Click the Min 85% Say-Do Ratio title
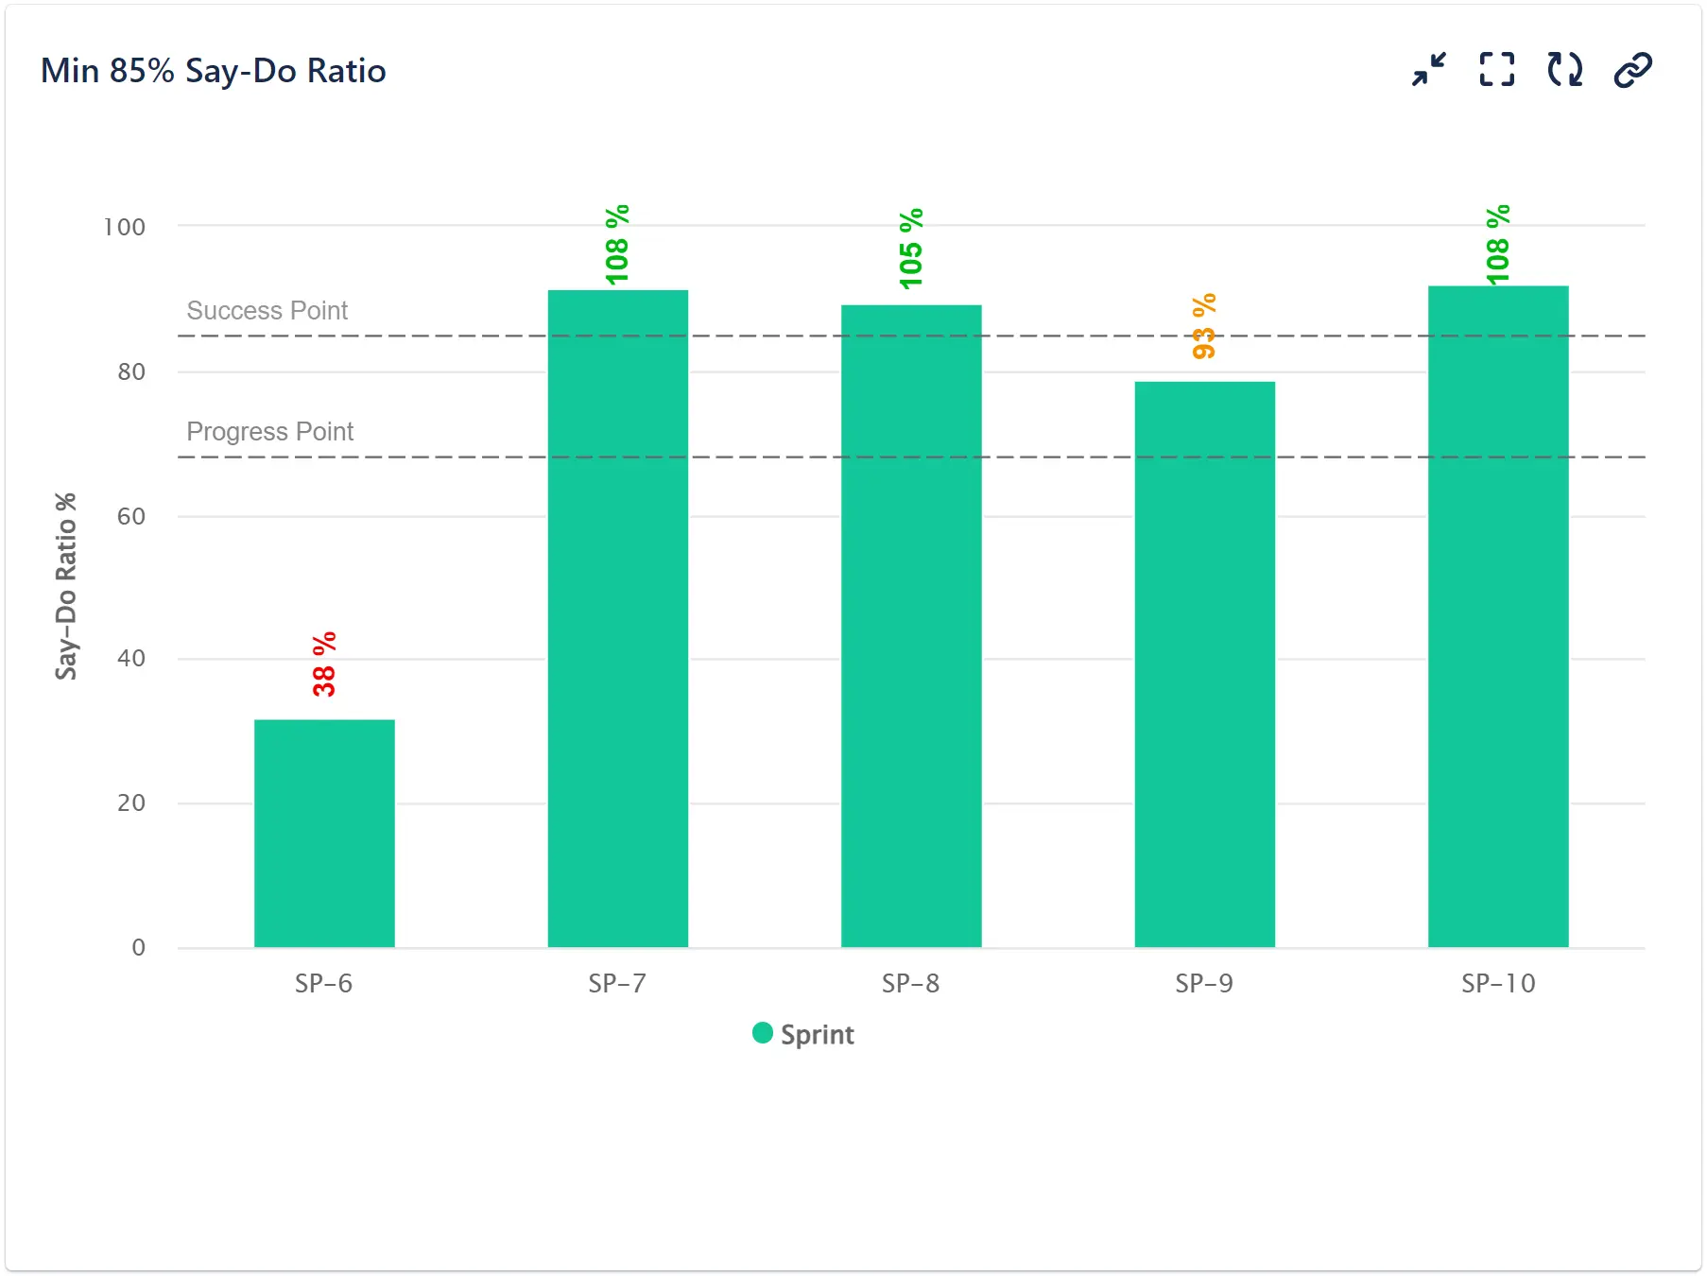This screenshot has width=1707, height=1276. click(x=213, y=70)
